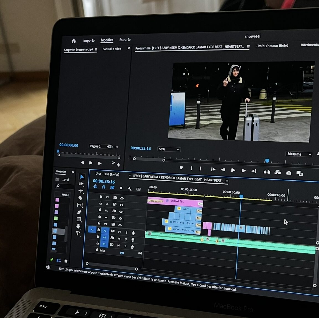Click the Program monitor playhead marker
This screenshot has width=319, height=318.
pos(267,160)
